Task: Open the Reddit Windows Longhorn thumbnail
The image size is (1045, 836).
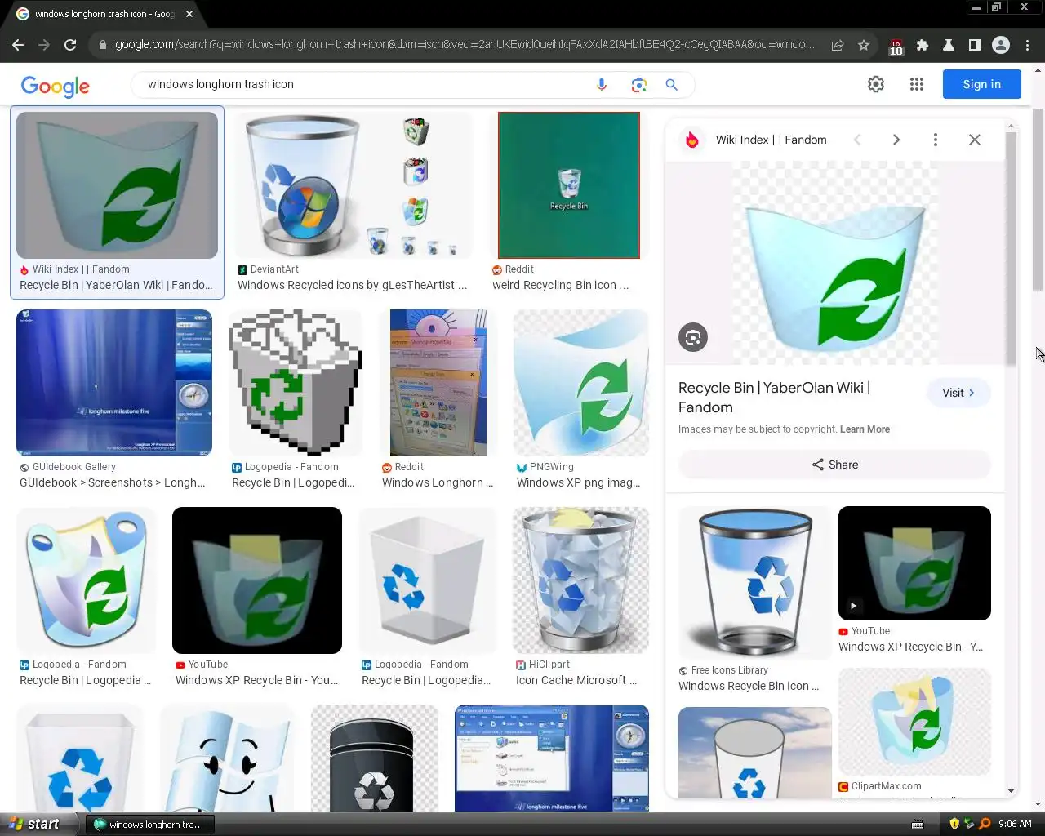Action: click(x=438, y=383)
